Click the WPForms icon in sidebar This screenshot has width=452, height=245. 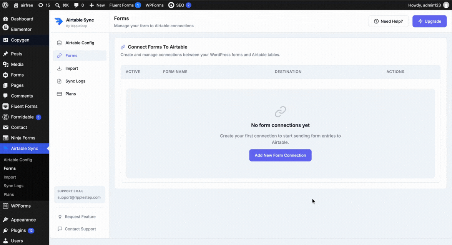click(5, 206)
